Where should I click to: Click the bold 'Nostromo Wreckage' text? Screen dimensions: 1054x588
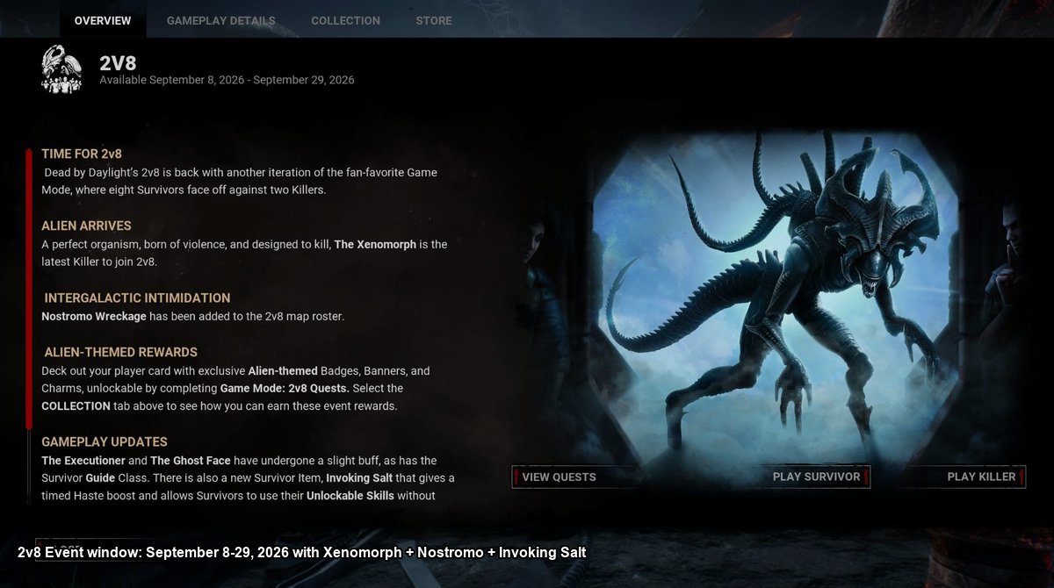click(94, 316)
